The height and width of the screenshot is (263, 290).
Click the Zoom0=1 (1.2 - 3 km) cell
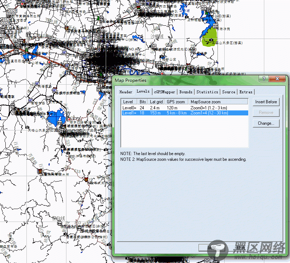coord(209,108)
